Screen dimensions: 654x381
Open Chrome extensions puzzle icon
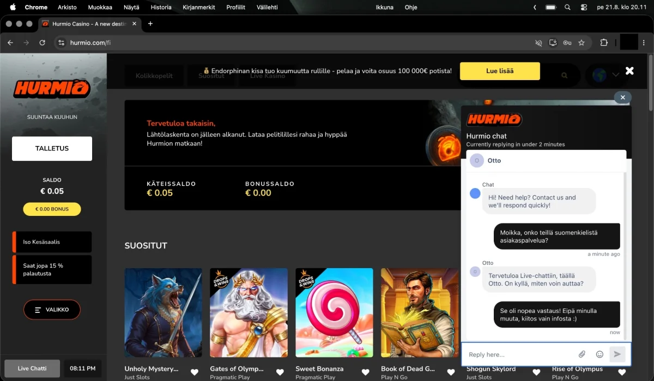604,43
